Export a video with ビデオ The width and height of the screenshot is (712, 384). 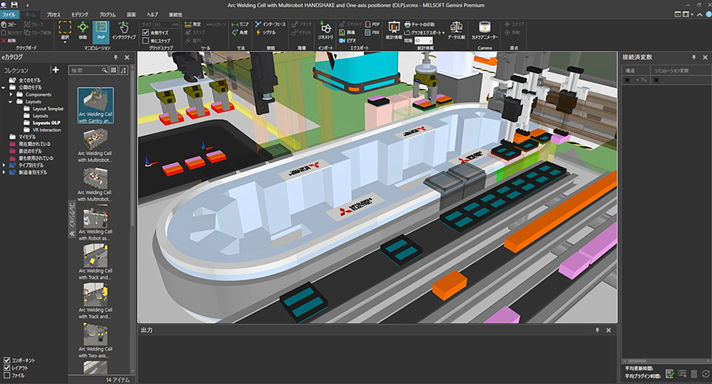tap(347, 41)
